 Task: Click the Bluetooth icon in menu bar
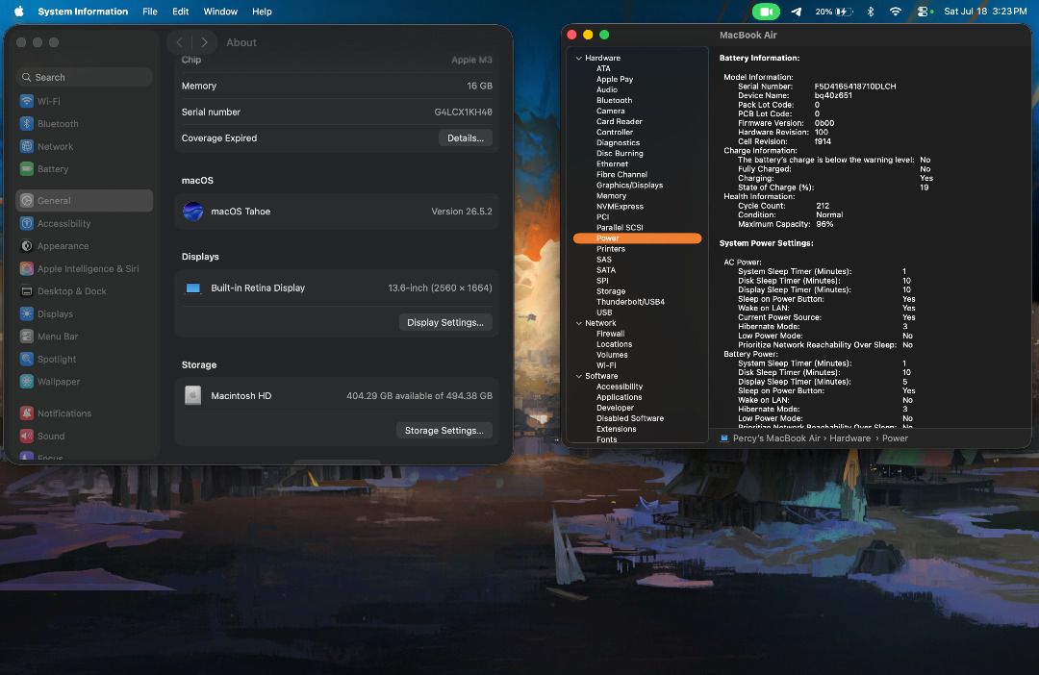click(x=871, y=12)
